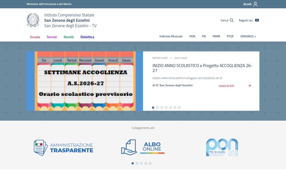Go to Indirizzo Musicale page
The height and width of the screenshot is (178, 286).
pos(171,36)
